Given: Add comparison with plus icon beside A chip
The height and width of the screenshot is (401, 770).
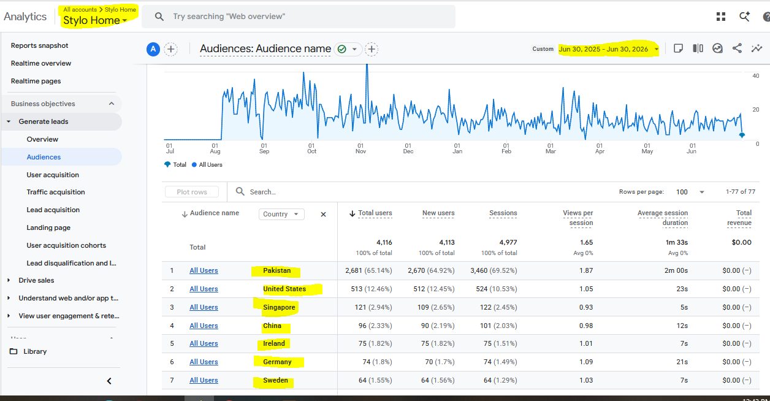Looking at the screenshot, I should pyautogui.click(x=171, y=49).
